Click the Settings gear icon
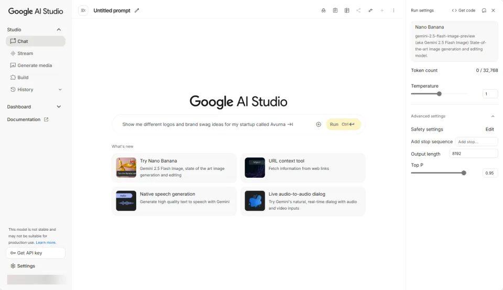This screenshot has width=503, height=290. [13, 266]
